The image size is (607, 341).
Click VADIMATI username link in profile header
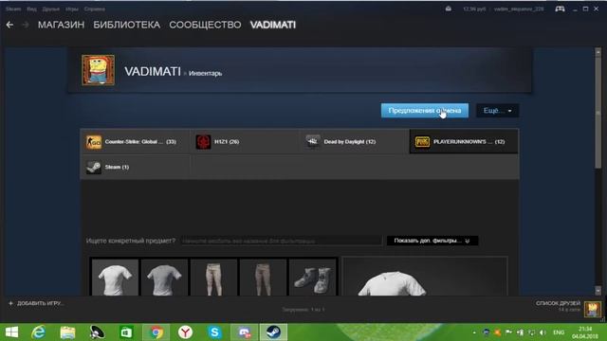coord(153,72)
